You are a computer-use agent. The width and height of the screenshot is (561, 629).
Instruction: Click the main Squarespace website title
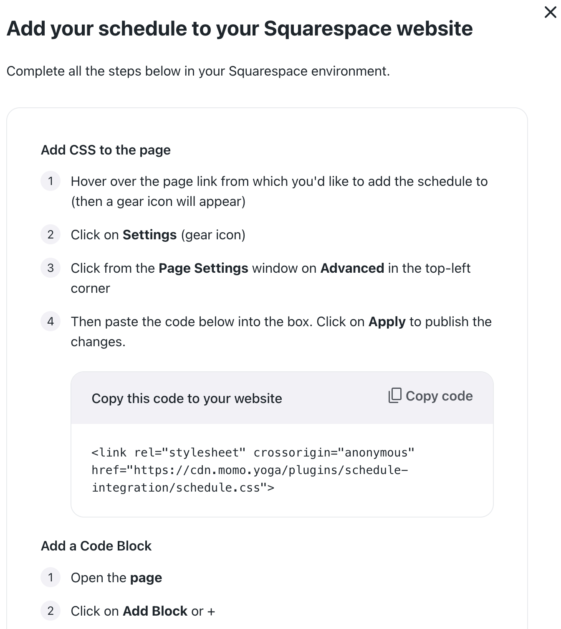click(240, 28)
